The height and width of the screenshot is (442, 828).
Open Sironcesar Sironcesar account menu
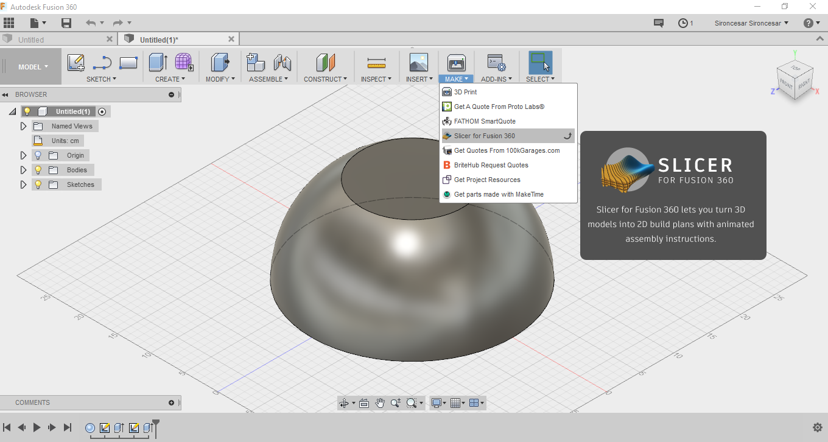752,23
